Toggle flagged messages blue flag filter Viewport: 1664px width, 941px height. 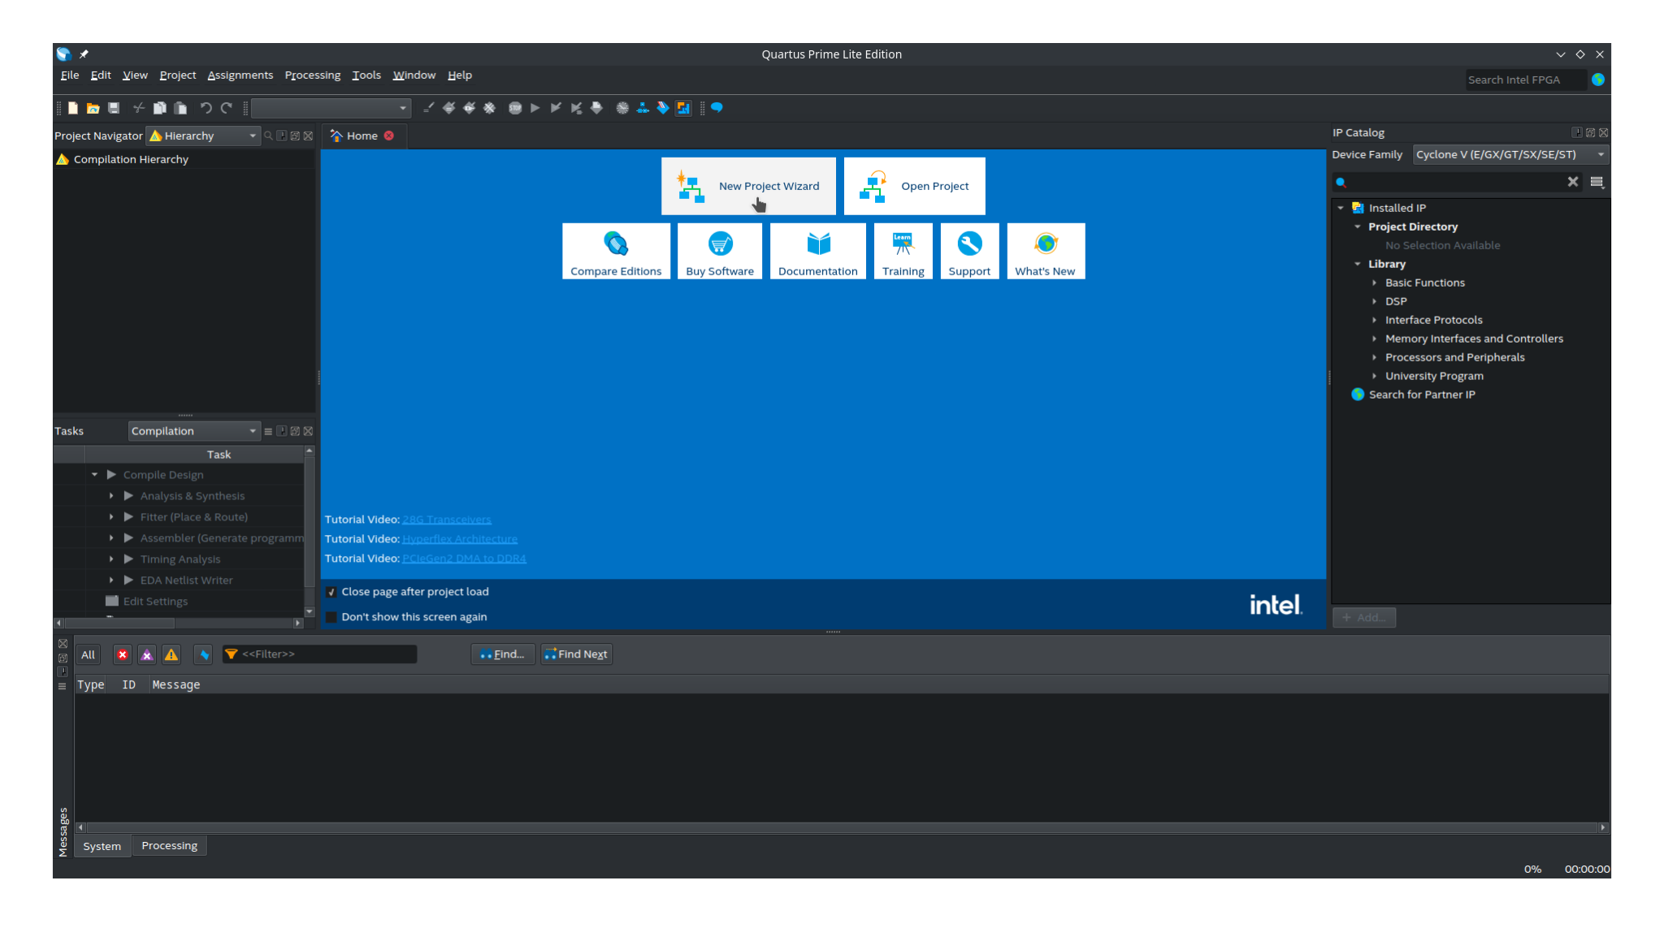coord(204,654)
